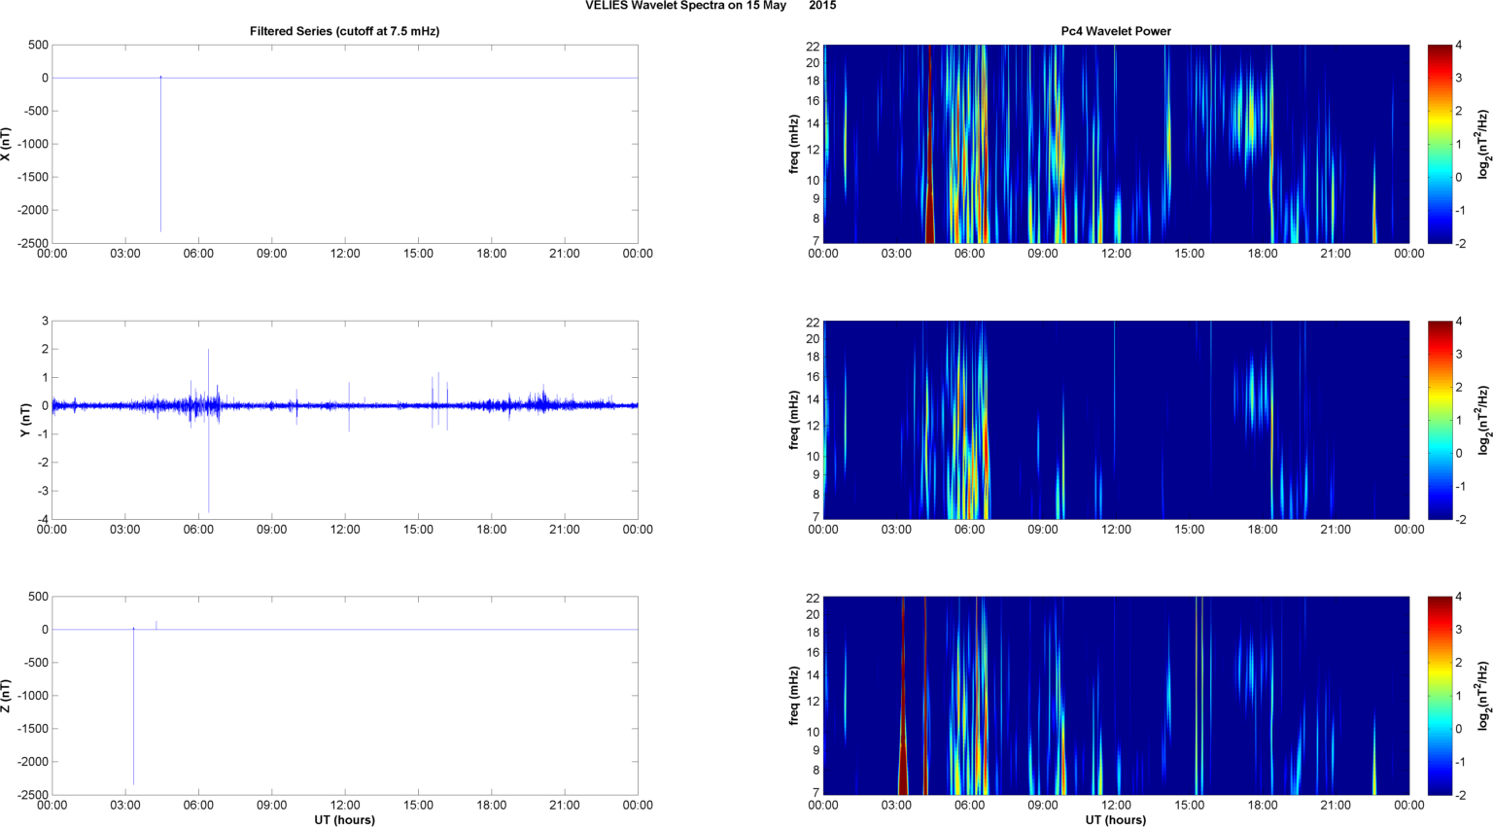Viewport: 1493px width, 827px height.
Task: Click the bottom Z wavelet power colorbar
Action: [x=1440, y=696]
